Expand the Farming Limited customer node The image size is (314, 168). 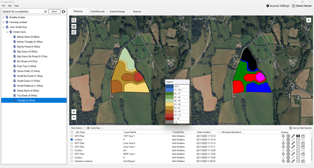point(4,22)
